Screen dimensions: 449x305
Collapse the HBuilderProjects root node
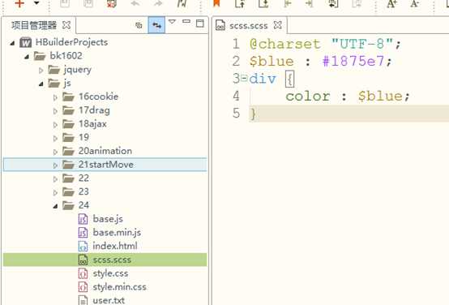coord(12,43)
